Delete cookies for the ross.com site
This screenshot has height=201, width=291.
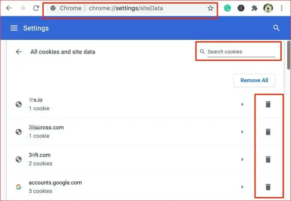point(268,132)
